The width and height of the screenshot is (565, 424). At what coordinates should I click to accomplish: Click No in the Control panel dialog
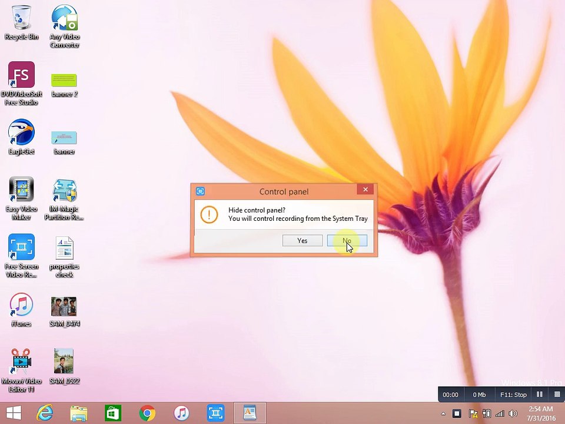[347, 240]
